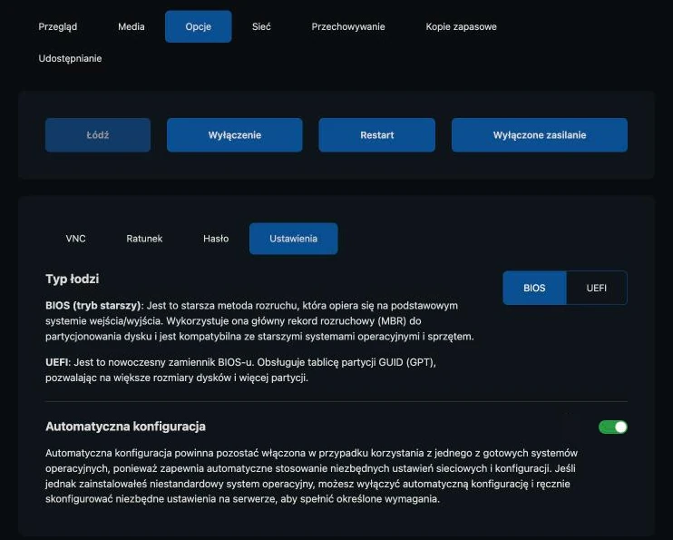This screenshot has height=540, width=673.
Task: Go to the Sieć tab
Action: point(261,26)
